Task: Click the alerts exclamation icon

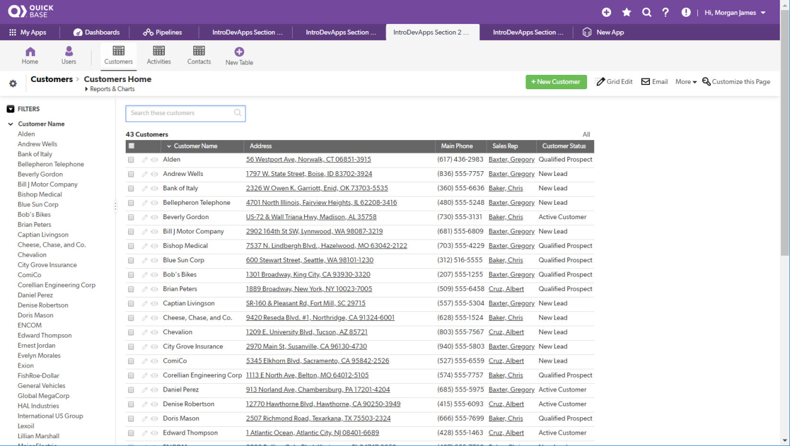Action: click(686, 13)
